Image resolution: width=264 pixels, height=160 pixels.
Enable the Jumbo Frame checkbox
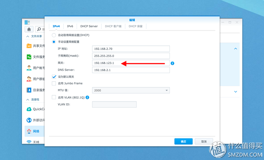pyautogui.click(x=54, y=84)
